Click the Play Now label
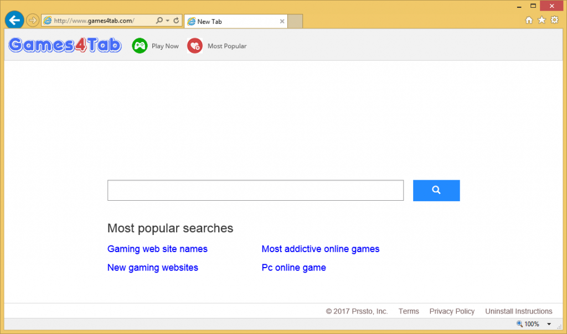Image resolution: width=567 pixels, height=334 pixels. point(165,46)
